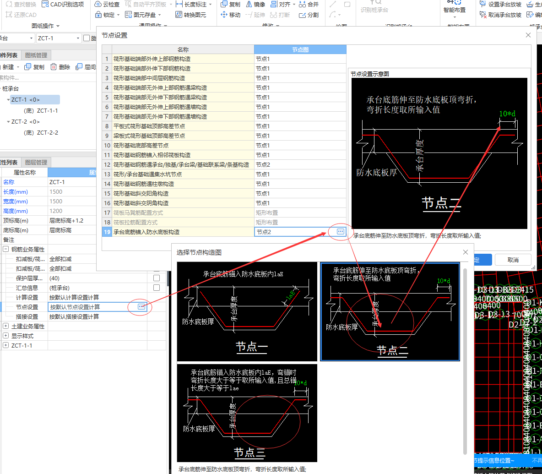542x474 pixels.
Task: Click 延伸 tool
Action: pos(255,15)
